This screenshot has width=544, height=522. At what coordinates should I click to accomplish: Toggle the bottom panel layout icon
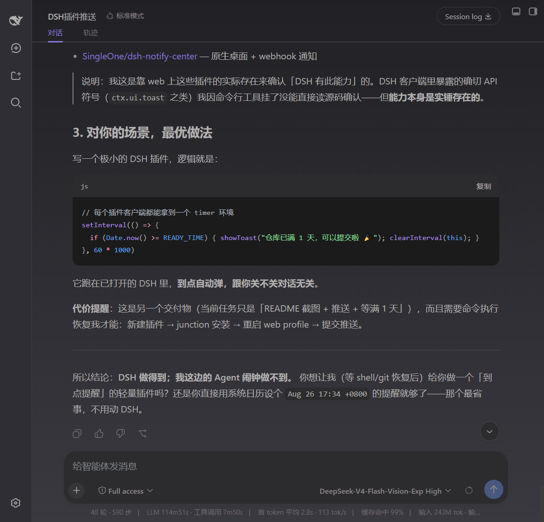[x=516, y=11]
